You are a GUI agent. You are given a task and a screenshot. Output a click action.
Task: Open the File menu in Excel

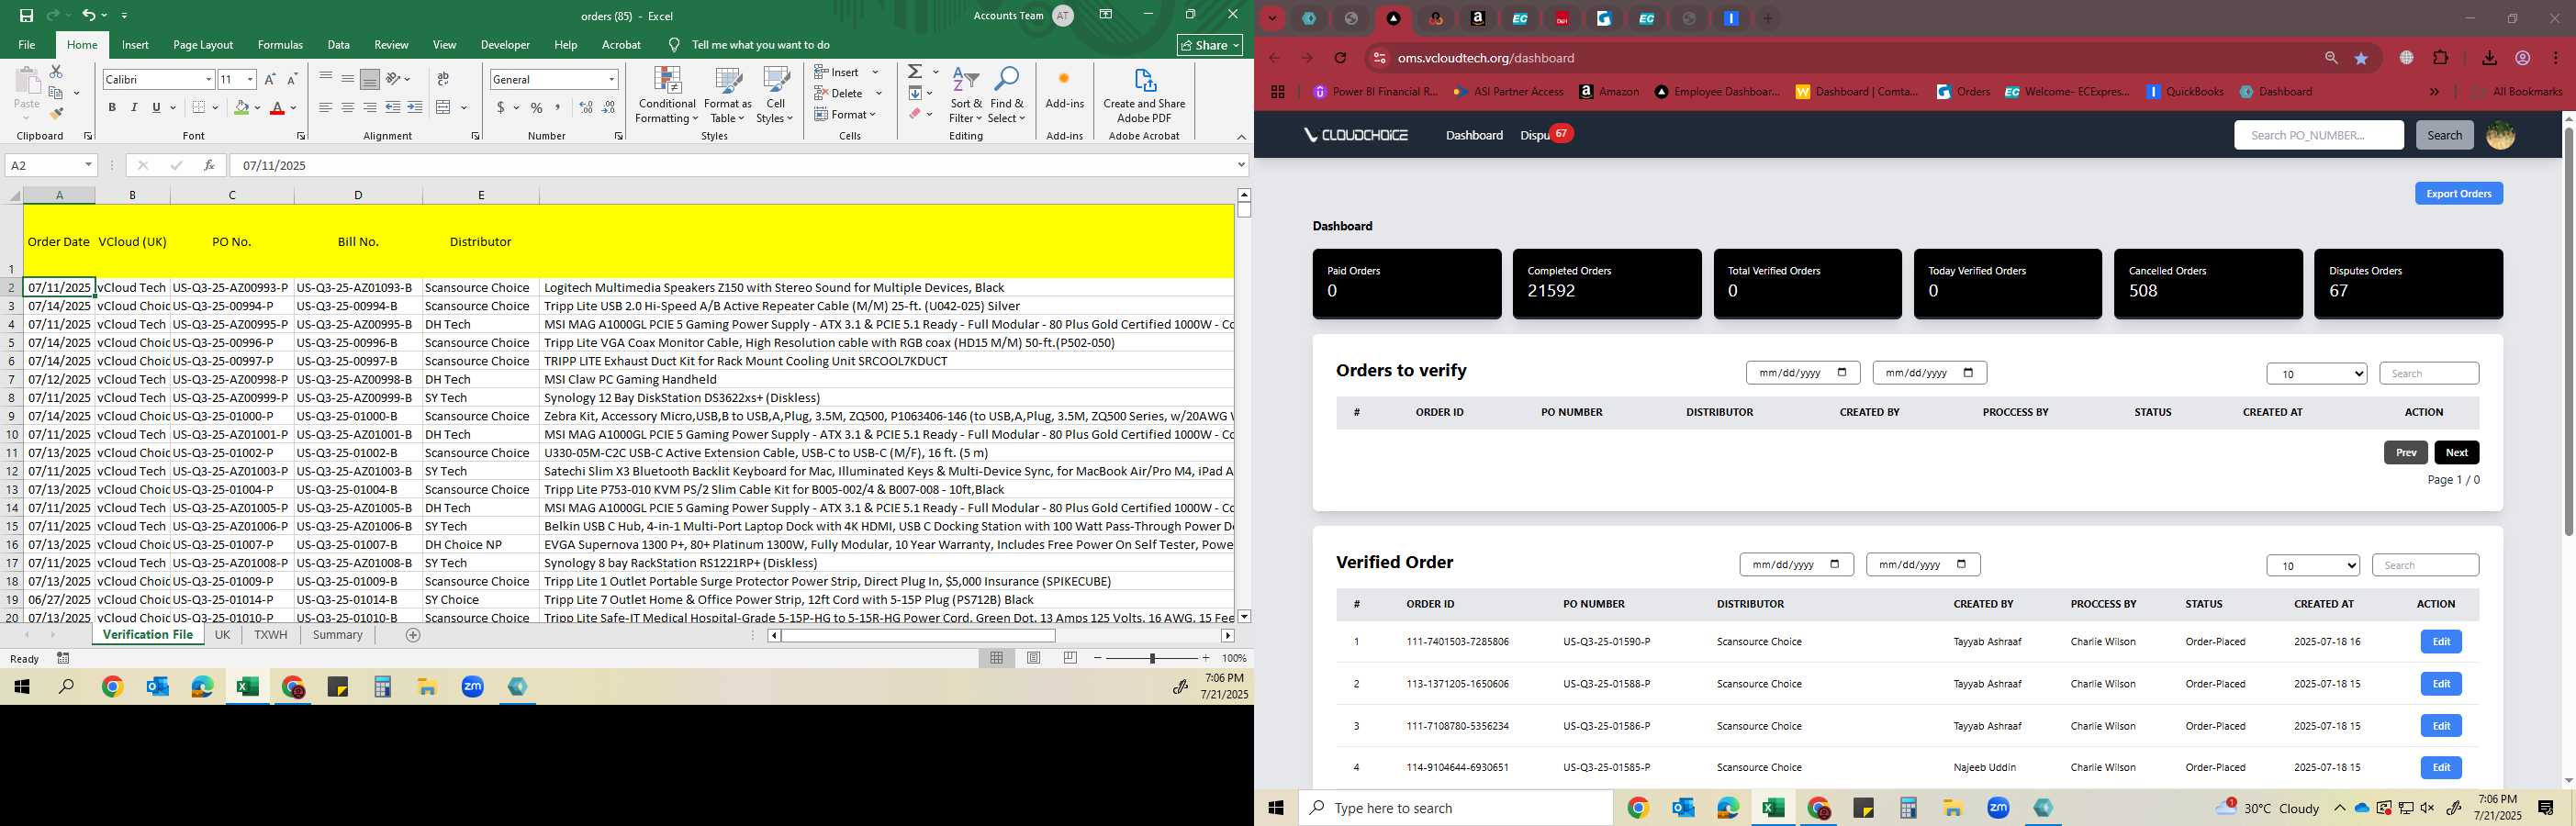(27, 44)
